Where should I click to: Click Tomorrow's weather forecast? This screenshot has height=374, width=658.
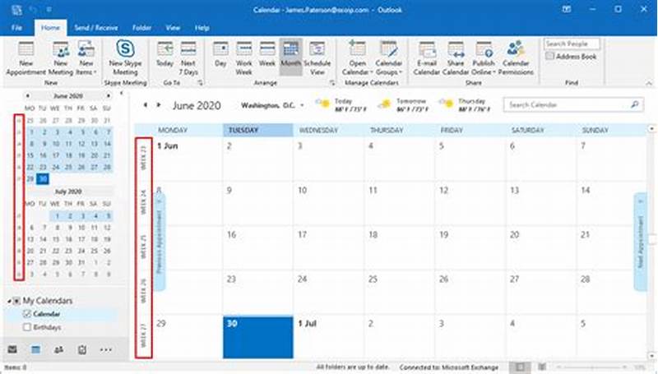(403, 105)
